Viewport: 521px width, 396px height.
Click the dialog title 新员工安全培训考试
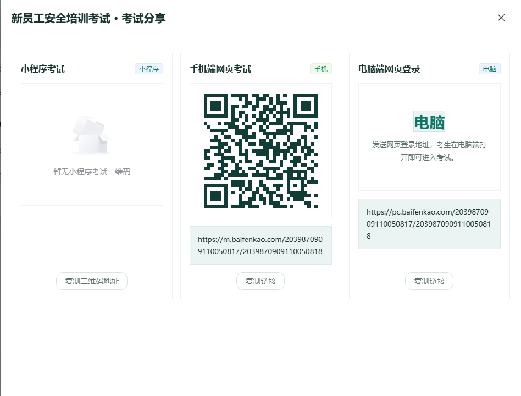click(60, 18)
